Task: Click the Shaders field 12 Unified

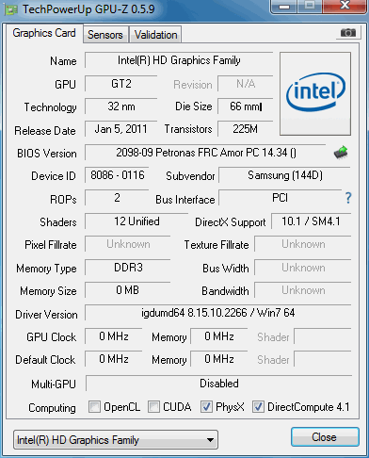Action: point(136,221)
